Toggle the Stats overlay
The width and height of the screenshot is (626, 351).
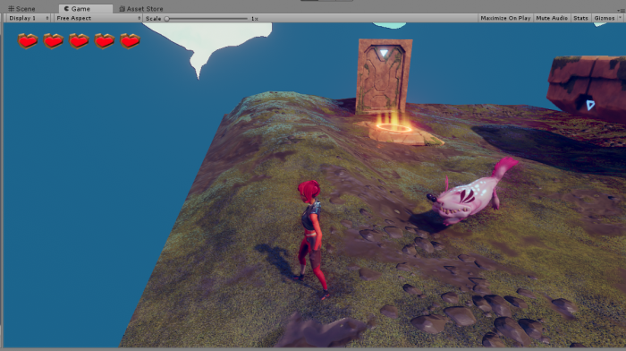pos(580,18)
